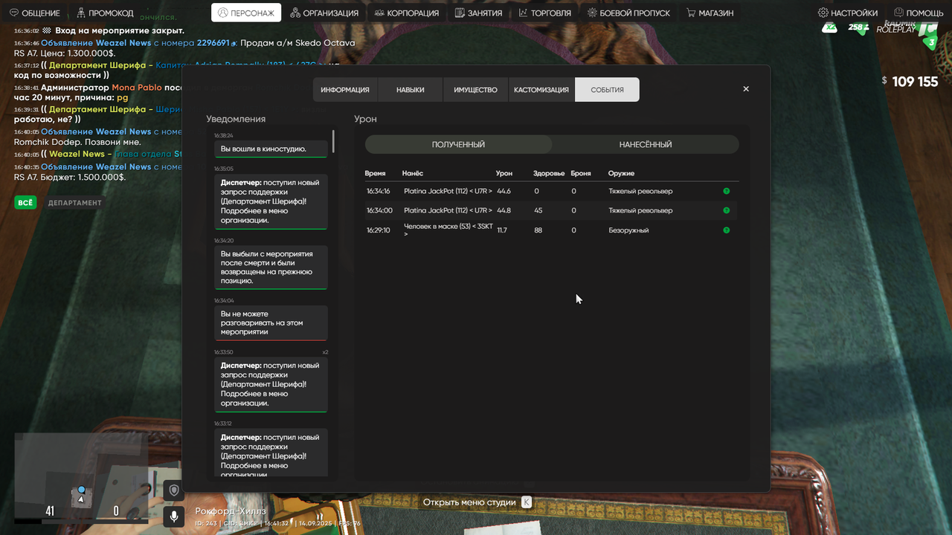Click damage value 44.6
952x535 pixels.
[x=504, y=191]
